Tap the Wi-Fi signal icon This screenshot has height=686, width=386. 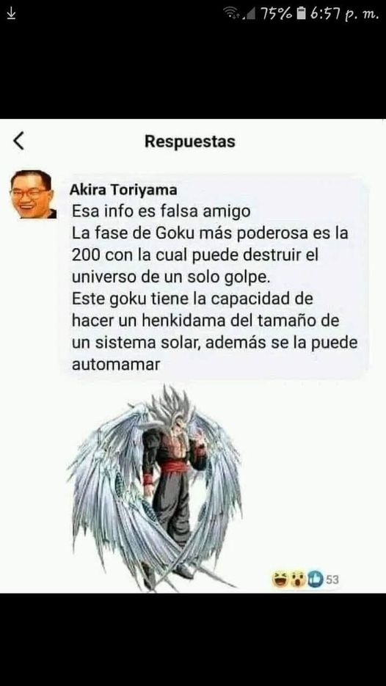point(231,12)
